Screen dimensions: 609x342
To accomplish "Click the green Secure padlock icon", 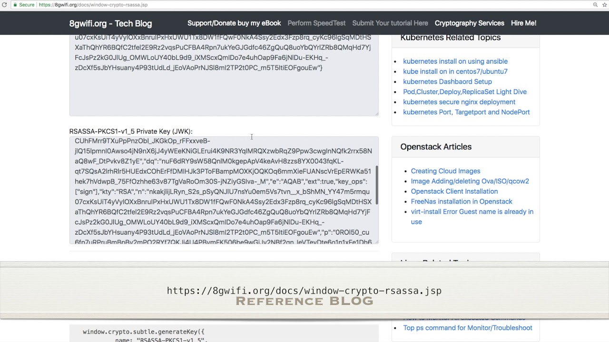I will click(x=16, y=5).
